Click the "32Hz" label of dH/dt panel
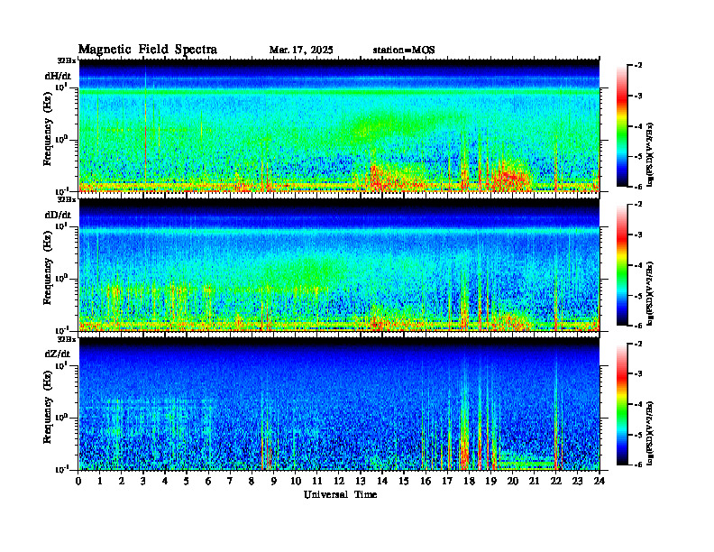The width and height of the screenshot is (714, 552). (67, 60)
